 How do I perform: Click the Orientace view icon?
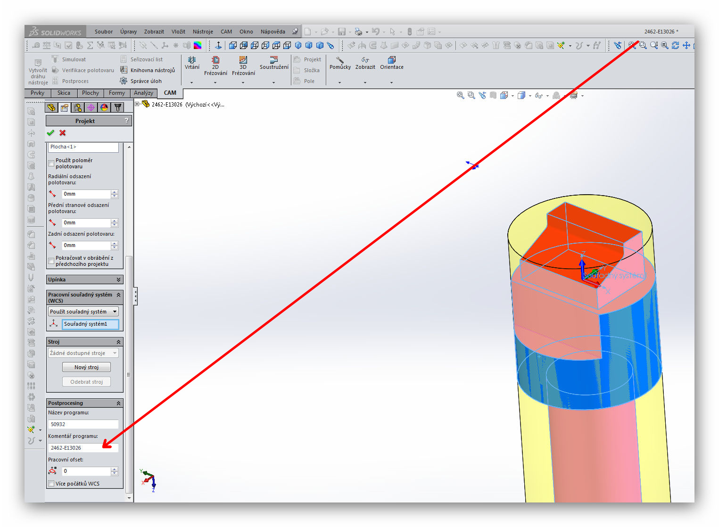pyautogui.click(x=391, y=63)
